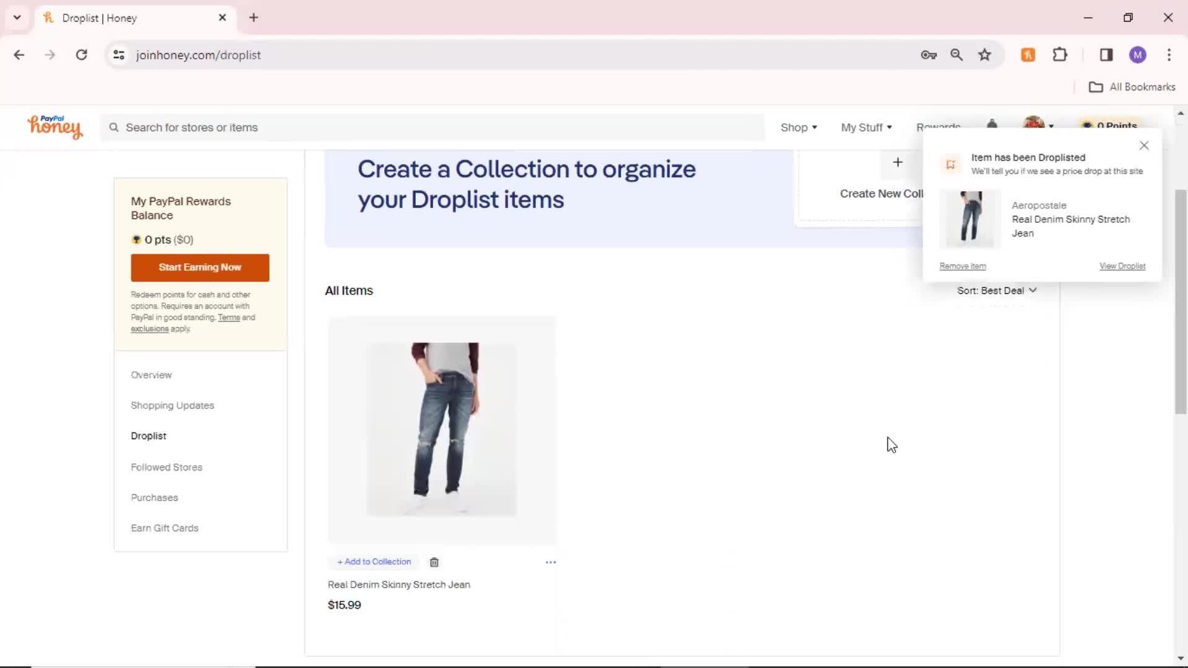Viewport: 1188px width, 668px height.
Task: Open Purchases in the sidebar
Action: click(154, 497)
